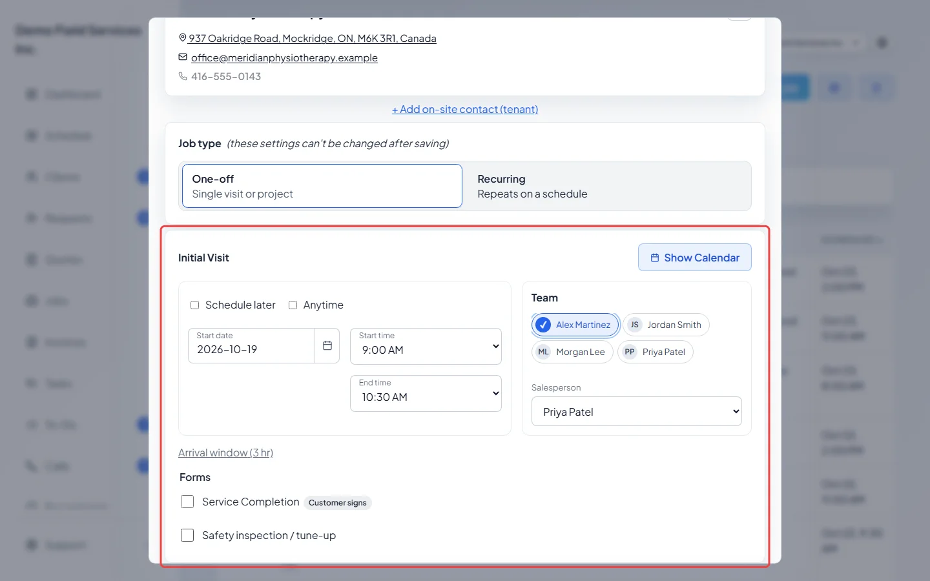Open the Start date calendar picker icon

click(x=327, y=346)
